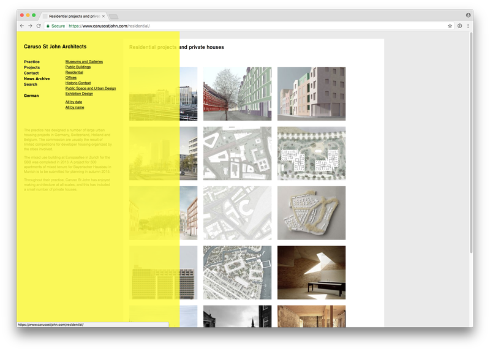Open the profile icon at top right

click(x=468, y=15)
